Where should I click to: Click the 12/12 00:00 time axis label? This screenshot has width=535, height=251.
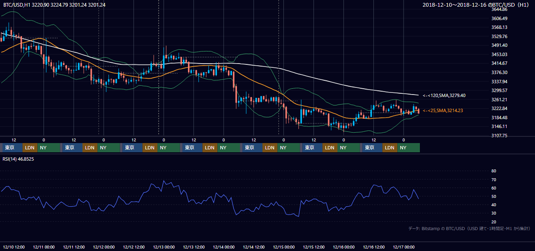click(104, 247)
